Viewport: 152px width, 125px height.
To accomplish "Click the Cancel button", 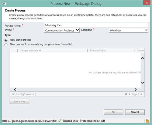I will coord(135,112).
